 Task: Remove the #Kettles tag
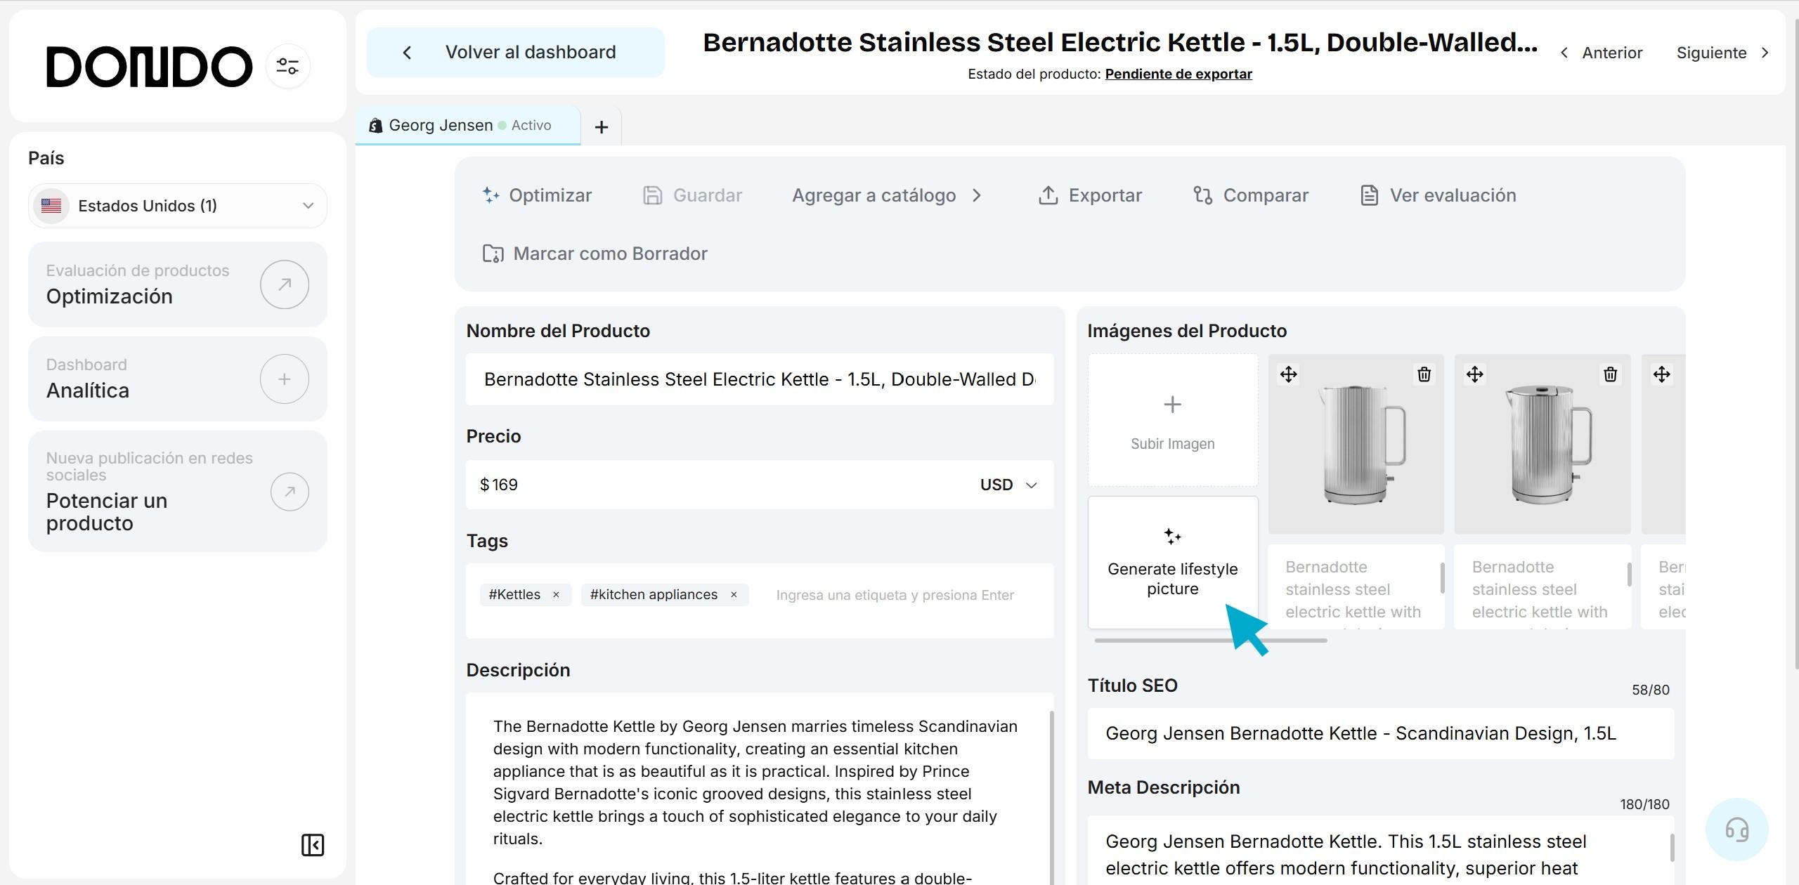pyautogui.click(x=556, y=595)
